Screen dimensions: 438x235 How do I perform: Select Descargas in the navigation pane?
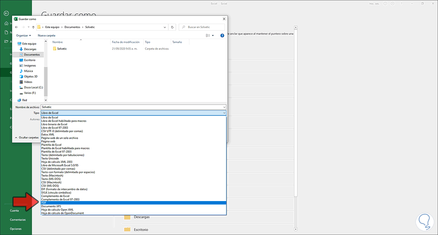point(30,49)
